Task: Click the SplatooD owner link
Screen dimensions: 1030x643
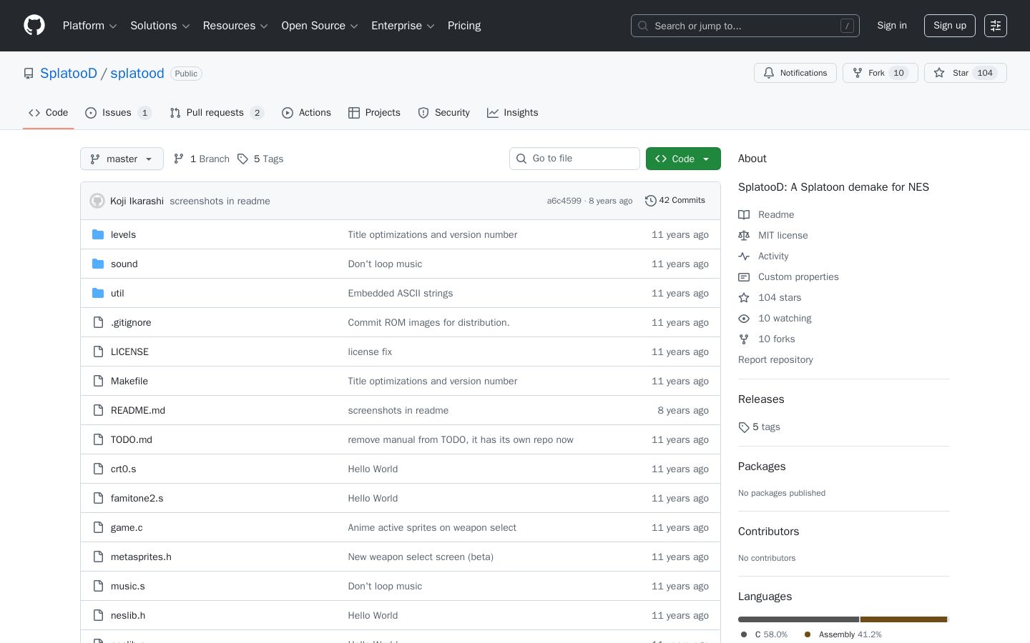Action: (x=69, y=73)
